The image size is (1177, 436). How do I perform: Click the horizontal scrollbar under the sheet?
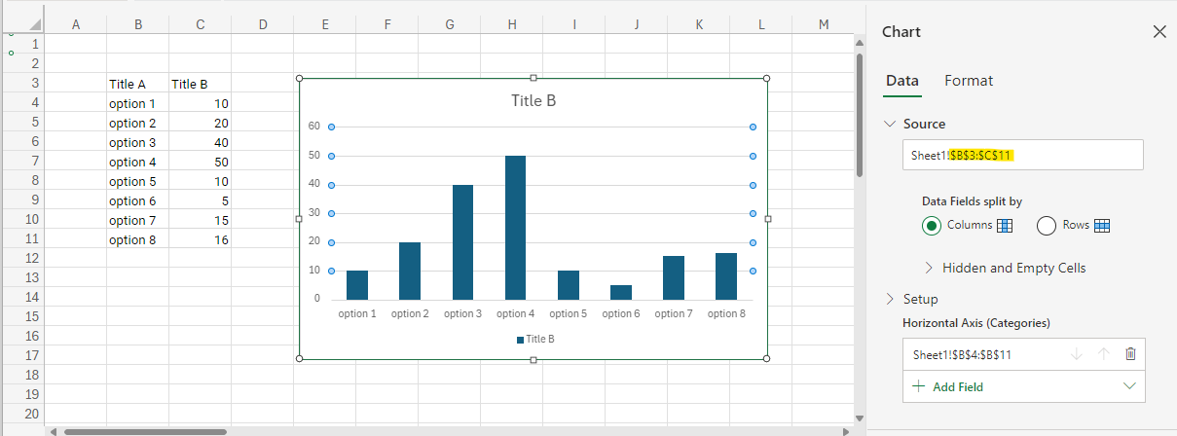145,431
